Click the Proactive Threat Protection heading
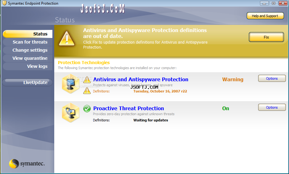This screenshot has width=289, height=174. pos(128,108)
